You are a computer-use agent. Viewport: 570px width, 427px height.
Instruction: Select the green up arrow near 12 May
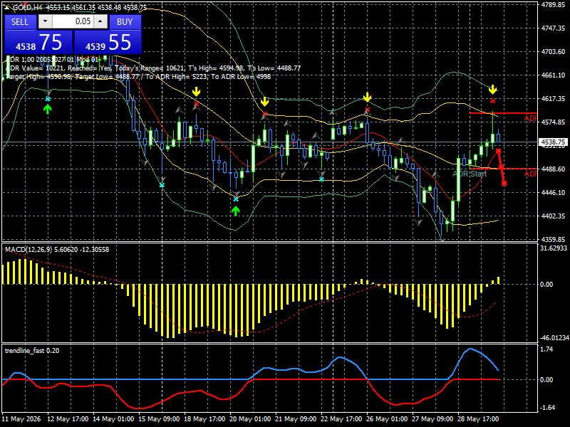tap(48, 110)
